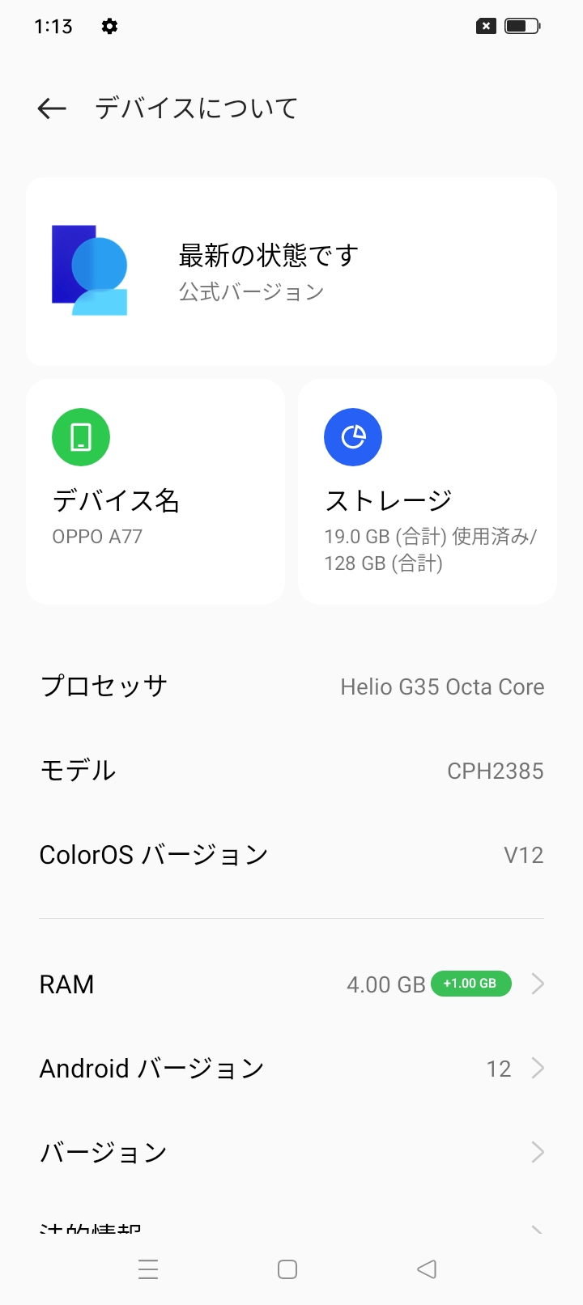Select the モデル CPH2385 row
The width and height of the screenshot is (583, 1305).
291,771
